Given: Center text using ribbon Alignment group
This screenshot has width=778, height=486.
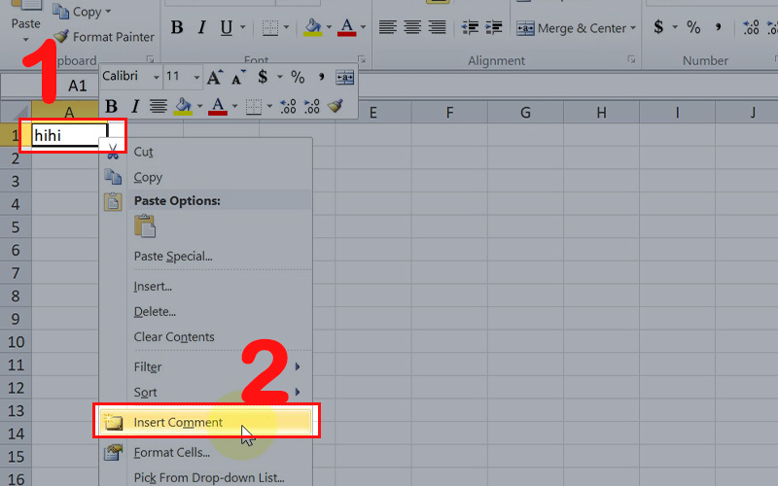Looking at the screenshot, I should [412, 27].
